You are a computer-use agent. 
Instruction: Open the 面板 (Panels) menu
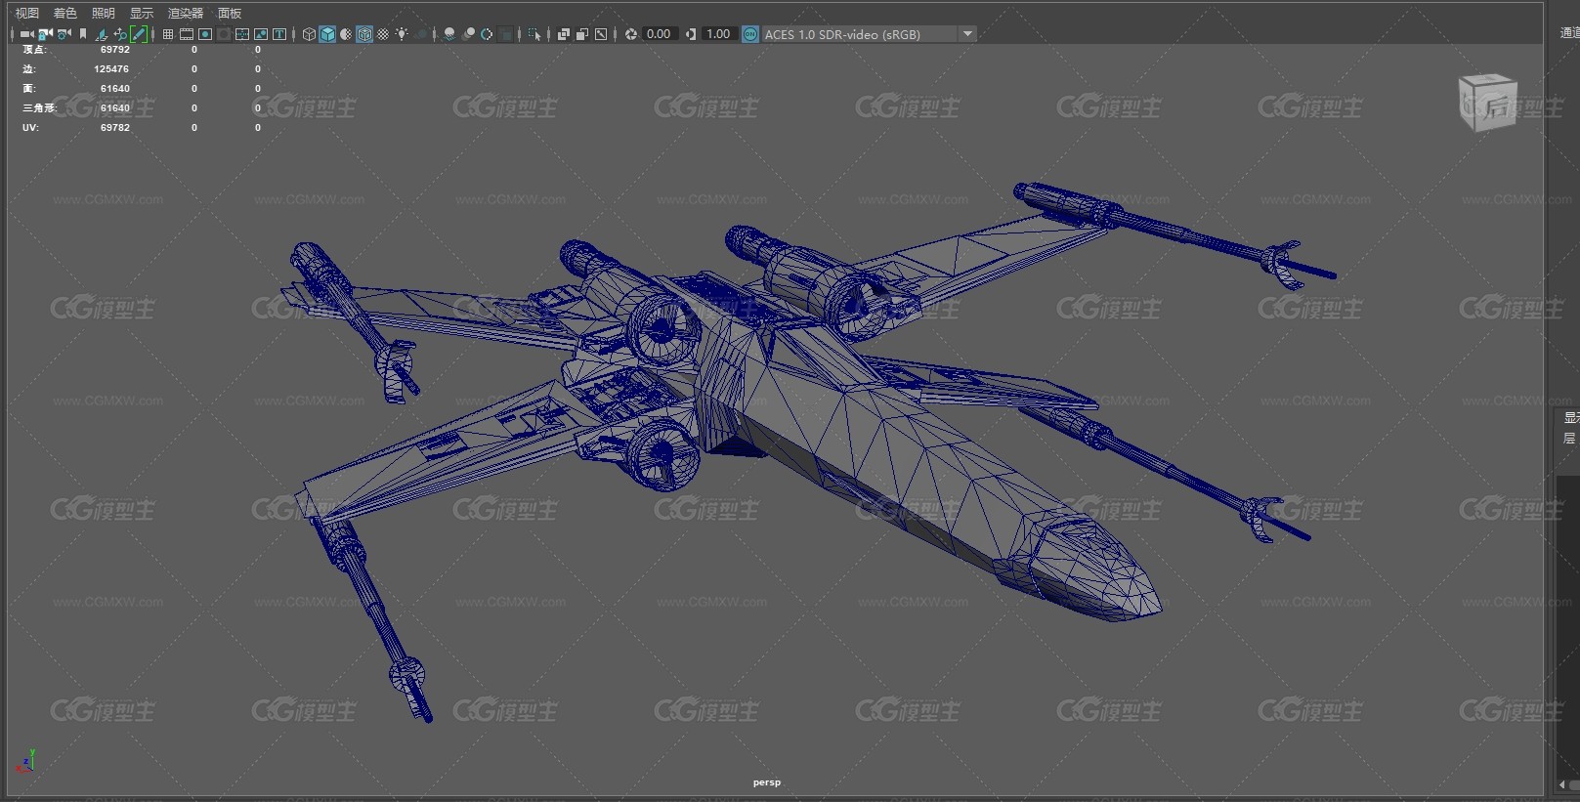point(230,13)
